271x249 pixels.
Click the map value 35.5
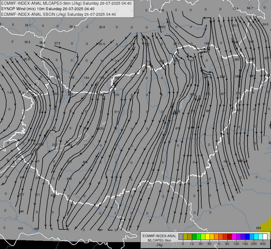(27, 42)
